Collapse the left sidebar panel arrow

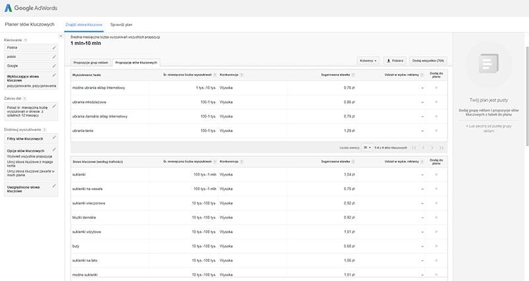61,36
